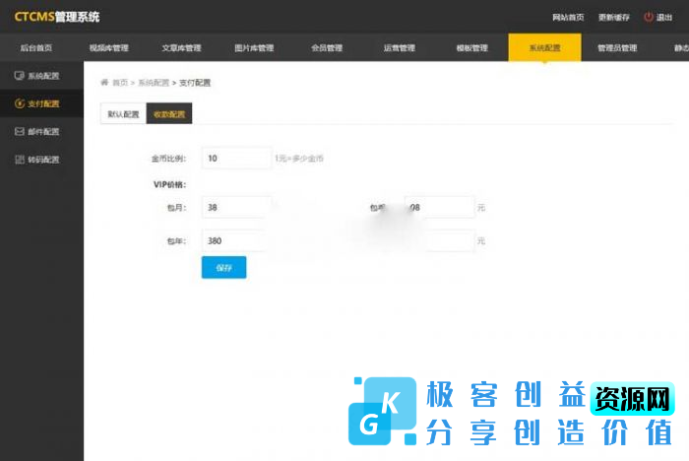Image resolution: width=689 pixels, height=461 pixels.
Task: Go to 图片库管理 in the top navigation
Action: click(x=254, y=48)
